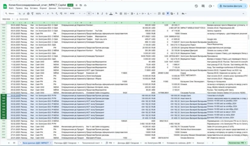Click the font size field showing 10
The width and height of the screenshot is (250, 146).
click(x=89, y=14)
